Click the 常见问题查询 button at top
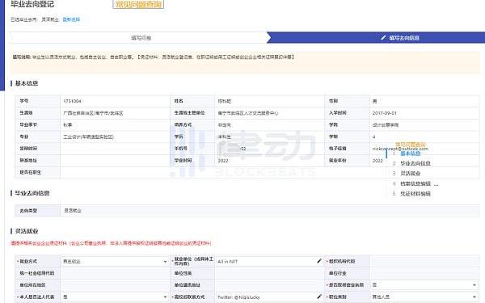The height and width of the screenshot is (303, 485). pyautogui.click(x=138, y=4)
